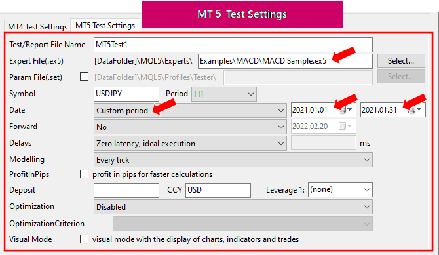Viewport: 439px width, 255px height.
Task: Click the [DataFolder]\MQL5\Profiles\Tester\ path text
Action: tap(155, 77)
